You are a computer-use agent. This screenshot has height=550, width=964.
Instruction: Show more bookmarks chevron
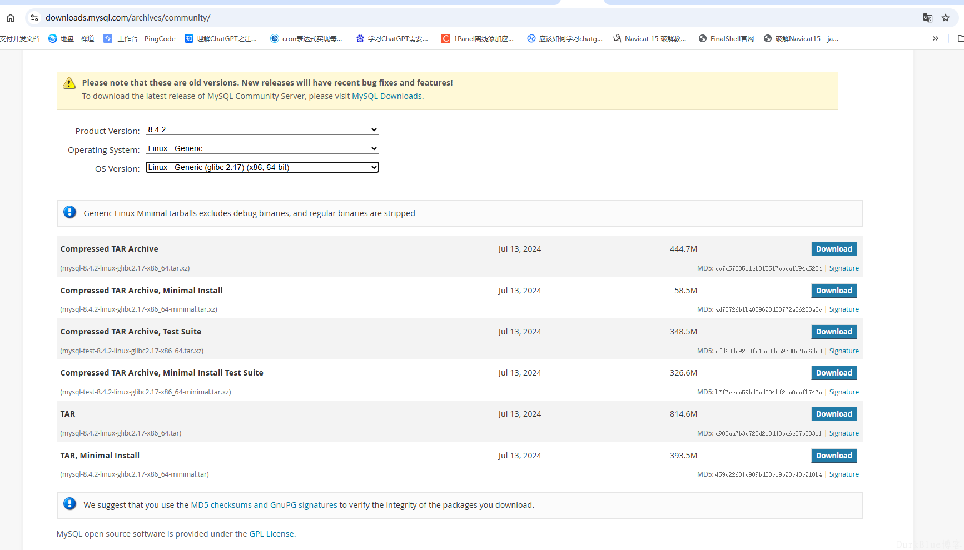[x=936, y=38]
